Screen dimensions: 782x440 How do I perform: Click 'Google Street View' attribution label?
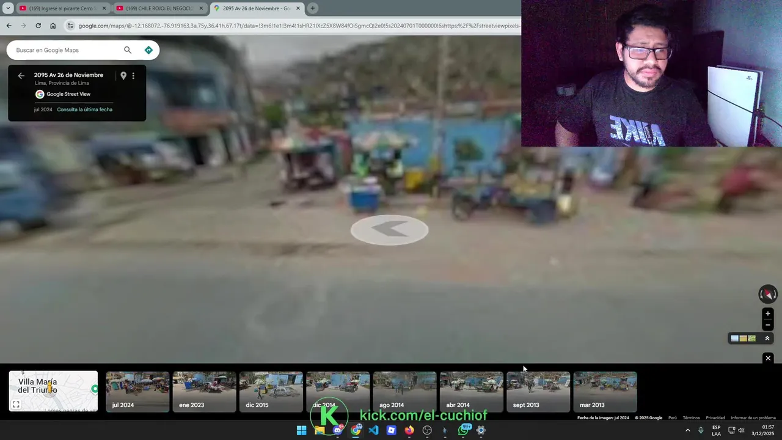pyautogui.click(x=68, y=94)
